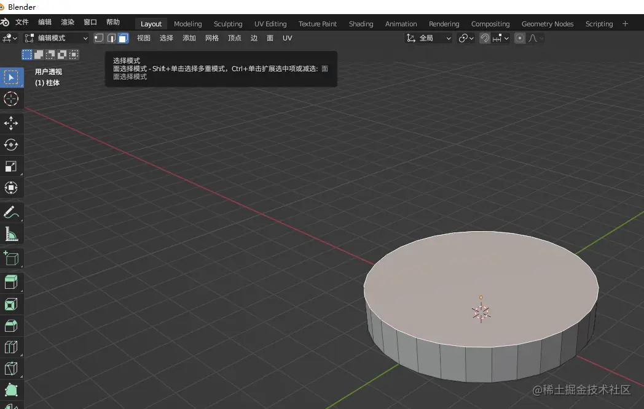Choose the Move tool
Viewport: 644px width, 409px height.
11,123
